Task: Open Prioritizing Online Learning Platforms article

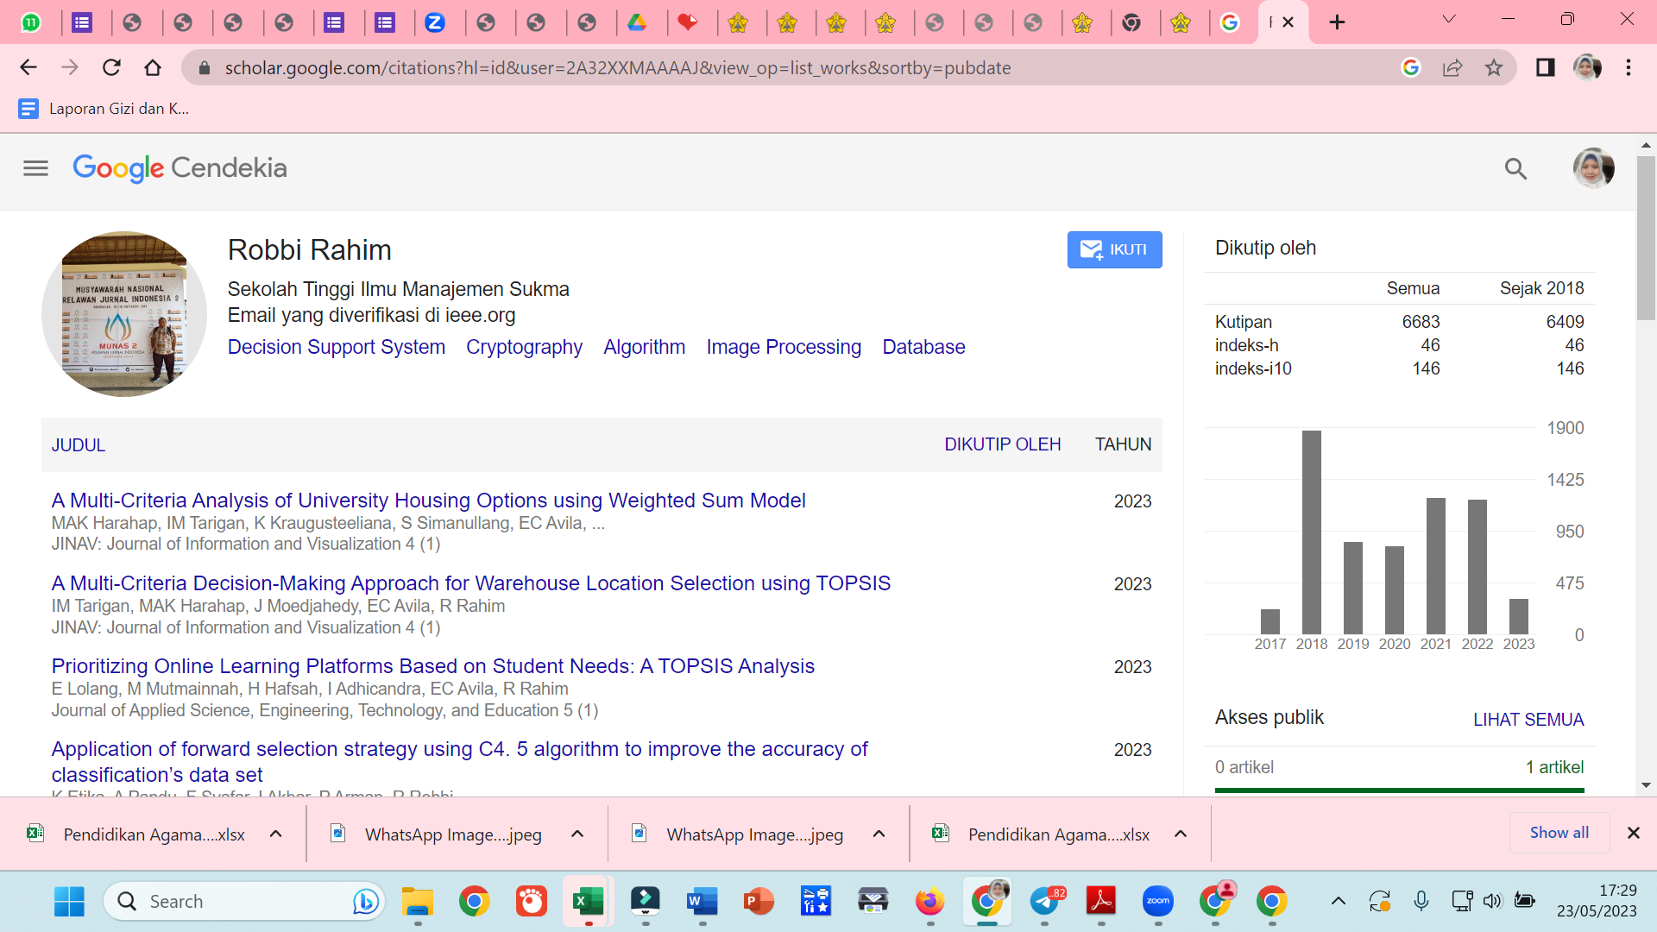Action: coord(433,666)
